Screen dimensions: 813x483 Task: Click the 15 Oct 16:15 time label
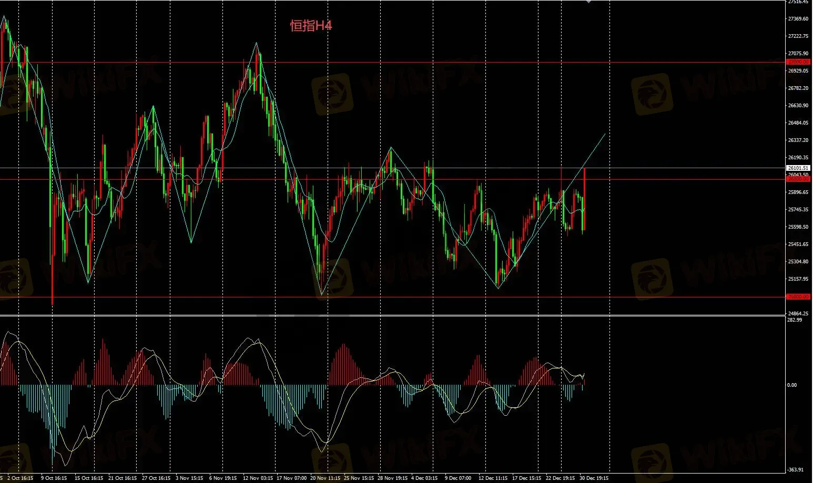coord(89,478)
